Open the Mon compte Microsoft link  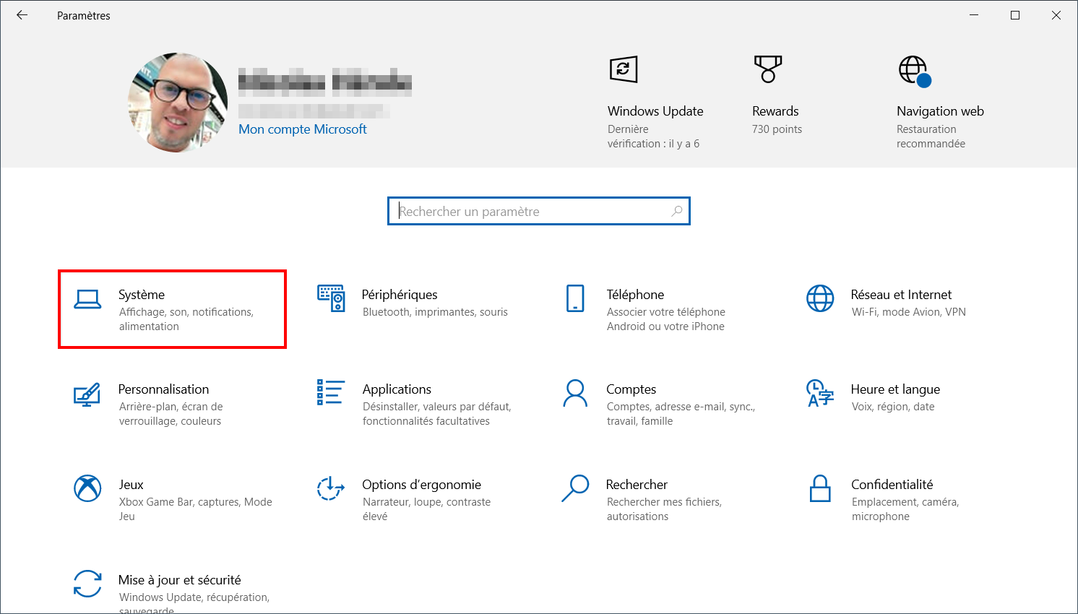point(303,129)
